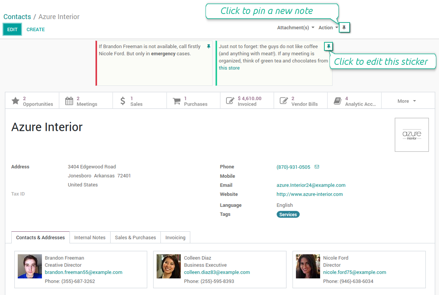This screenshot has height=295, width=439.
Task: Switch to Sales & Purchases tab
Action: click(x=135, y=238)
